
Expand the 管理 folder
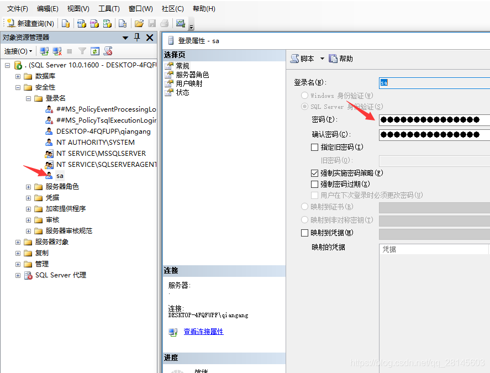(x=18, y=264)
